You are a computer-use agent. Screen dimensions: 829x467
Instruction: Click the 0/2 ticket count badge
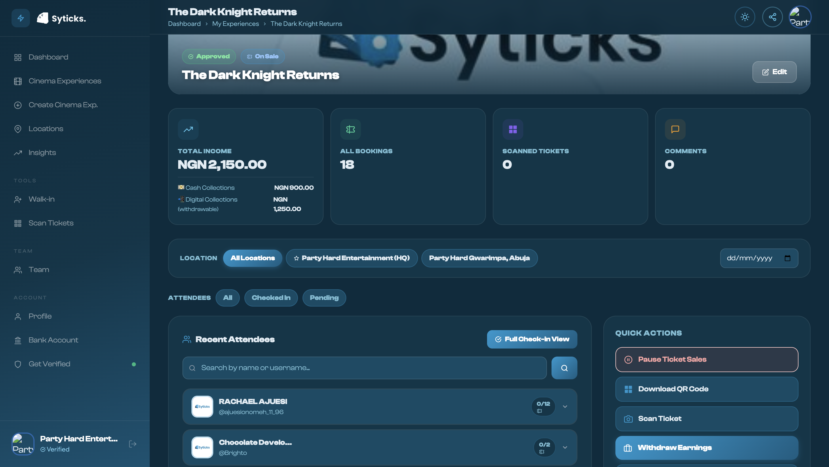click(x=544, y=447)
